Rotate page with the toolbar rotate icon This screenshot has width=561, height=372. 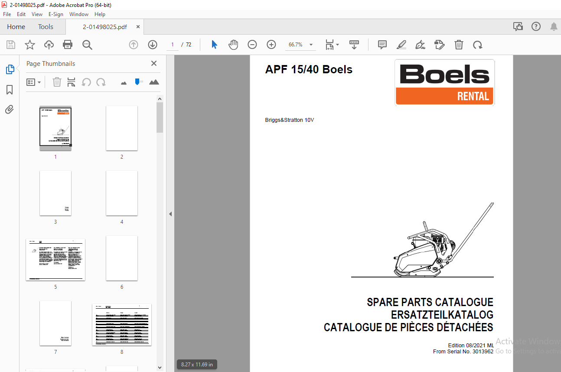pos(477,45)
